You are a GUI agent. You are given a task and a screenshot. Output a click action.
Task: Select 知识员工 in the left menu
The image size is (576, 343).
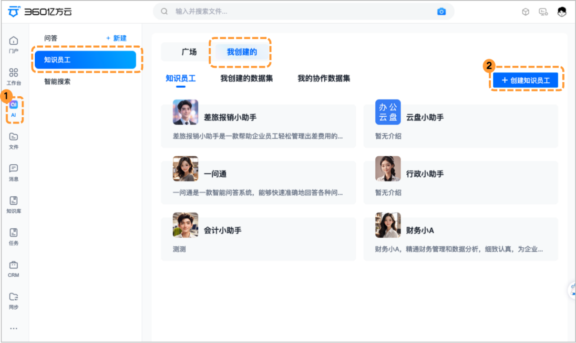85,60
